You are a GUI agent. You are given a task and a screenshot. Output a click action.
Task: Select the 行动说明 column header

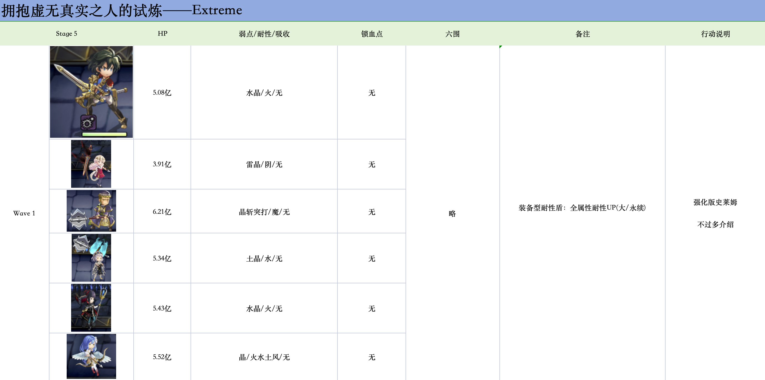tap(715, 34)
